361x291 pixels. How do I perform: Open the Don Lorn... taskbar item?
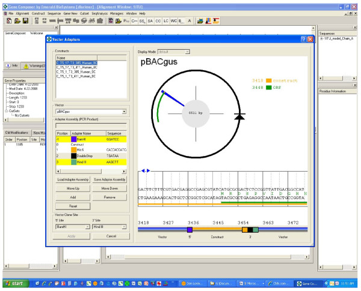[192, 284]
